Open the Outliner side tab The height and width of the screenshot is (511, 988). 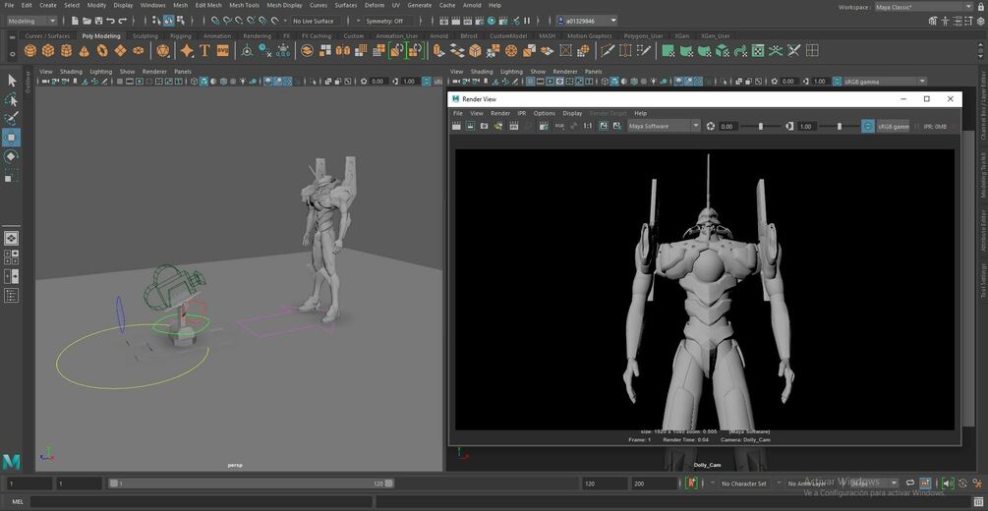[x=28, y=82]
